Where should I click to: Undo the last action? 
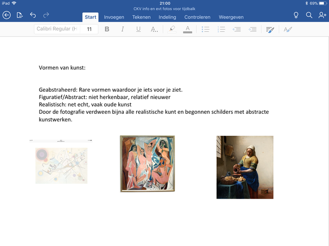coord(33,15)
